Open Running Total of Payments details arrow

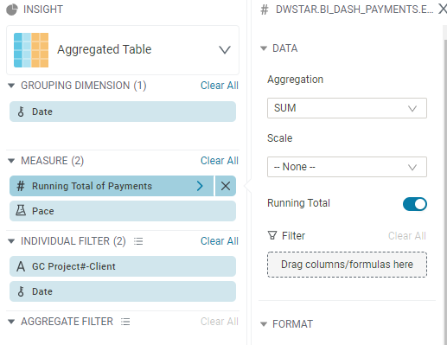click(x=200, y=186)
